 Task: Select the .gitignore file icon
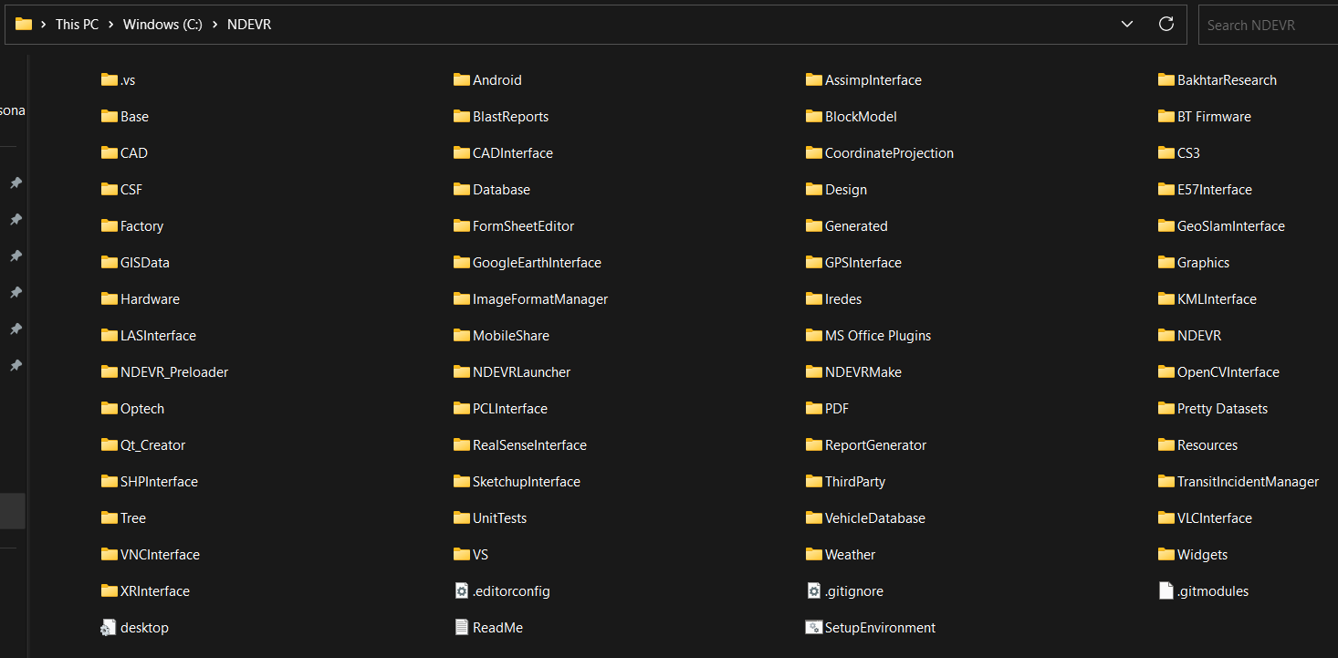[814, 591]
